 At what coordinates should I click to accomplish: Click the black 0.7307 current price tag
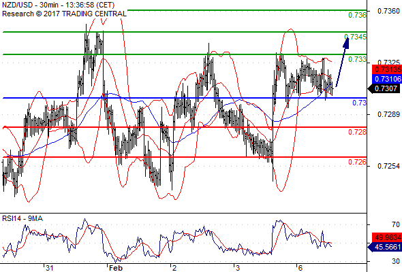pyautogui.click(x=384, y=89)
